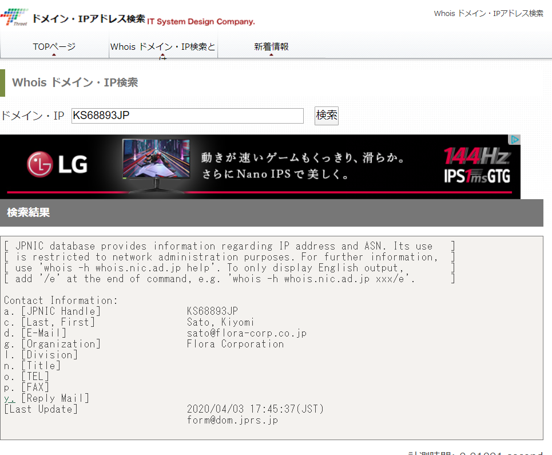Go to the 新着情報 tab
Viewport: 552px width, 455px height.
click(x=271, y=46)
